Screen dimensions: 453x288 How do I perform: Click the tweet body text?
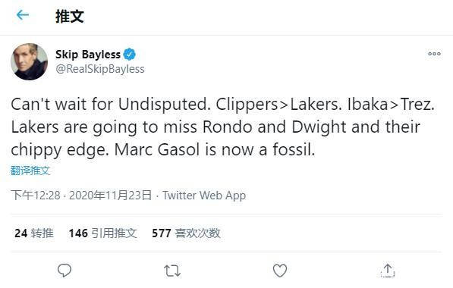click(222, 127)
